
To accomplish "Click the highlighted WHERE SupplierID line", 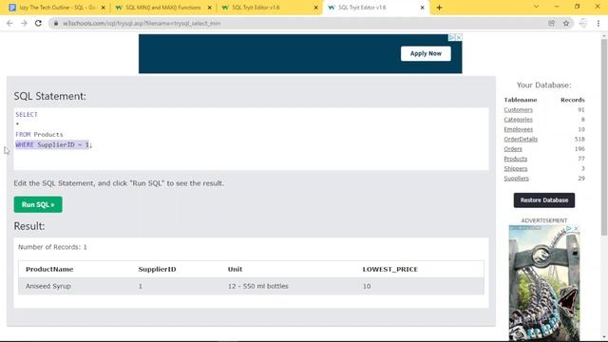I will [52, 144].
